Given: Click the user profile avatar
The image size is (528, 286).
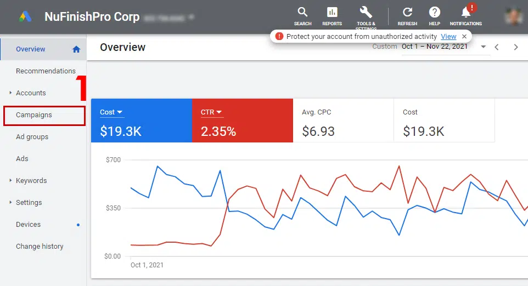Looking at the screenshot, I should pyautogui.click(x=514, y=16).
